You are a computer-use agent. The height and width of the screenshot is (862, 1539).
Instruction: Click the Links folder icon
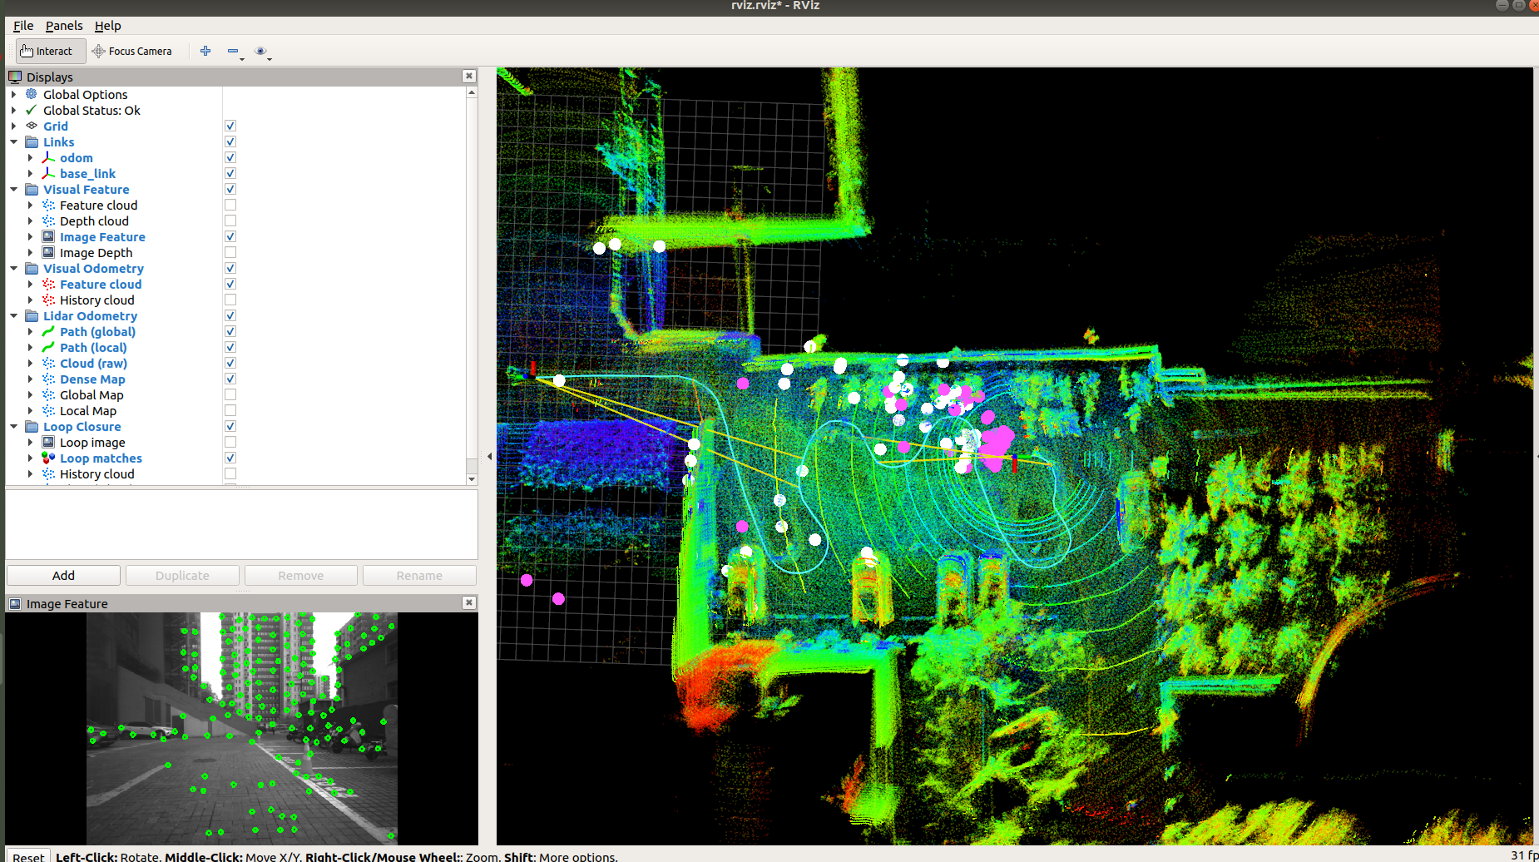click(x=32, y=141)
